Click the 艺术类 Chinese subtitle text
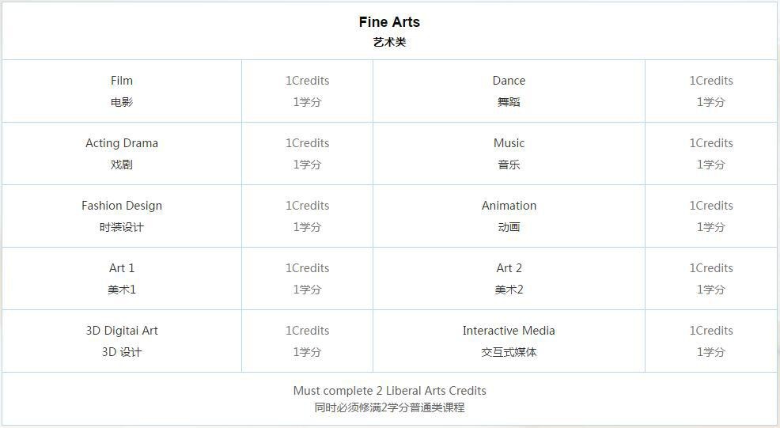The width and height of the screenshot is (780, 428). pos(389,42)
